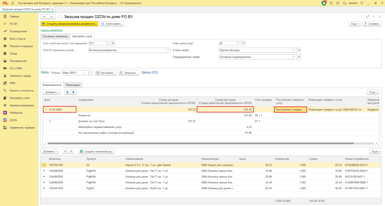Collapse the 31.03.2026 row
The image size is (385, 206).
point(46,110)
